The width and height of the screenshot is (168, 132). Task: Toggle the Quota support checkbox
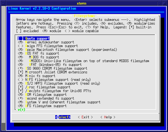coord(20,39)
